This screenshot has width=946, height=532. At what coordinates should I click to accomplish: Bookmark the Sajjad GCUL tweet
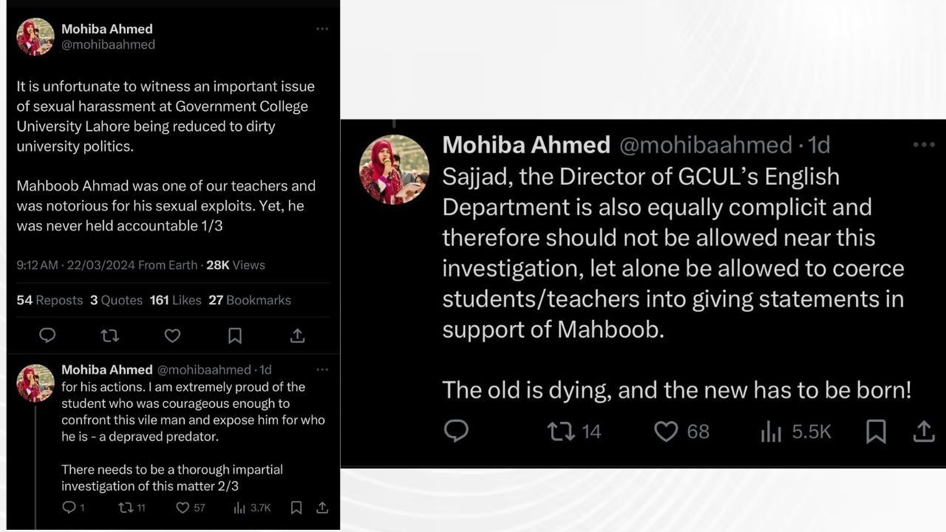876,431
